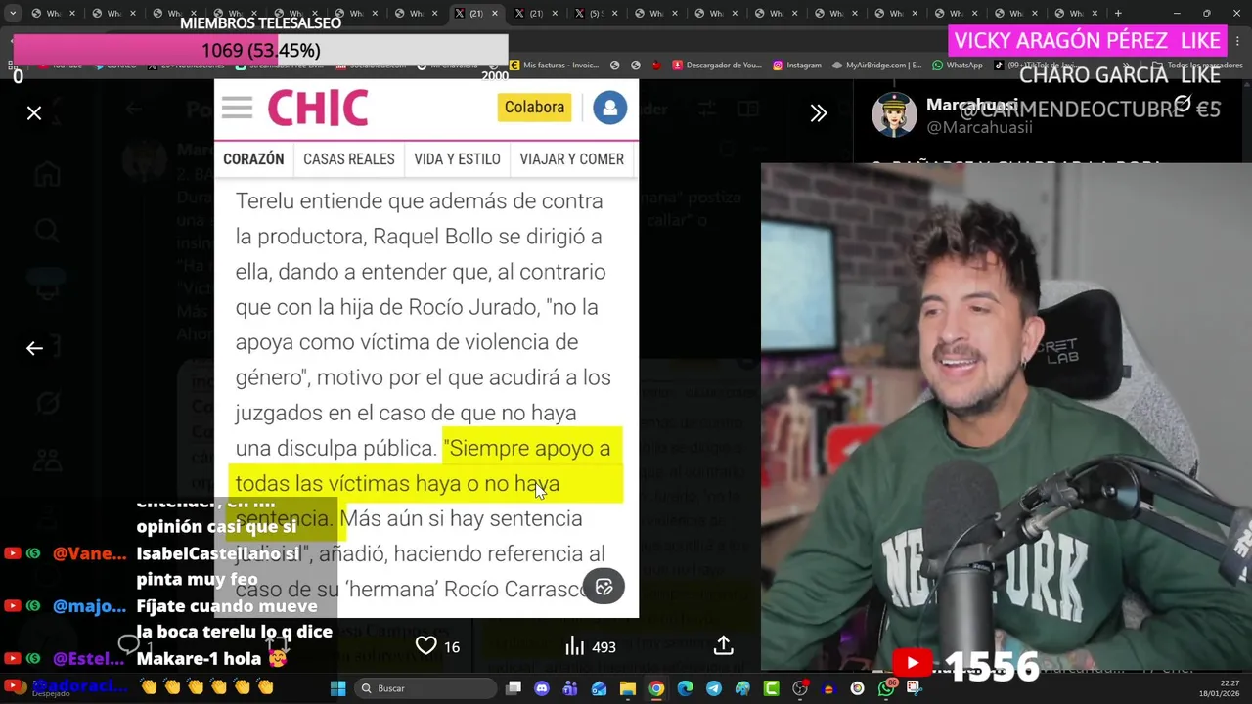This screenshot has width=1252, height=704.
Task: Click the MIEMBROS TELESALSEO progress bar
Action: 260,50
